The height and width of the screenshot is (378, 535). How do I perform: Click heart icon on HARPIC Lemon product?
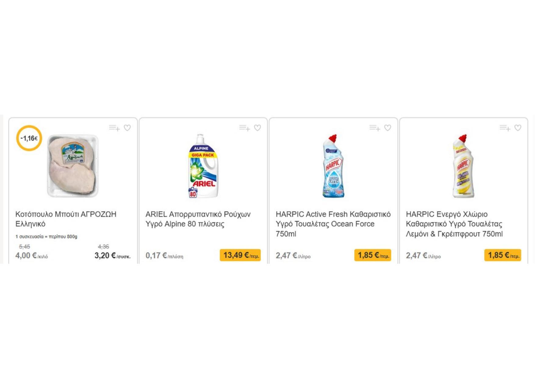pos(518,128)
